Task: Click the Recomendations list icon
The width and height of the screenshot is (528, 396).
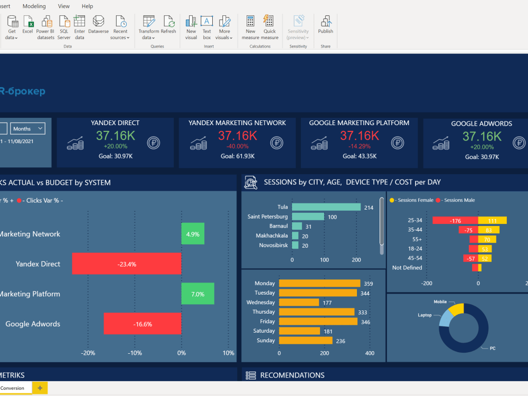Action: coord(251,375)
